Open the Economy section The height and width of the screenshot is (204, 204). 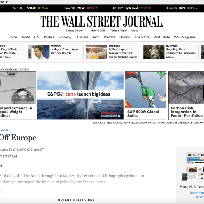click(x=65, y=37)
